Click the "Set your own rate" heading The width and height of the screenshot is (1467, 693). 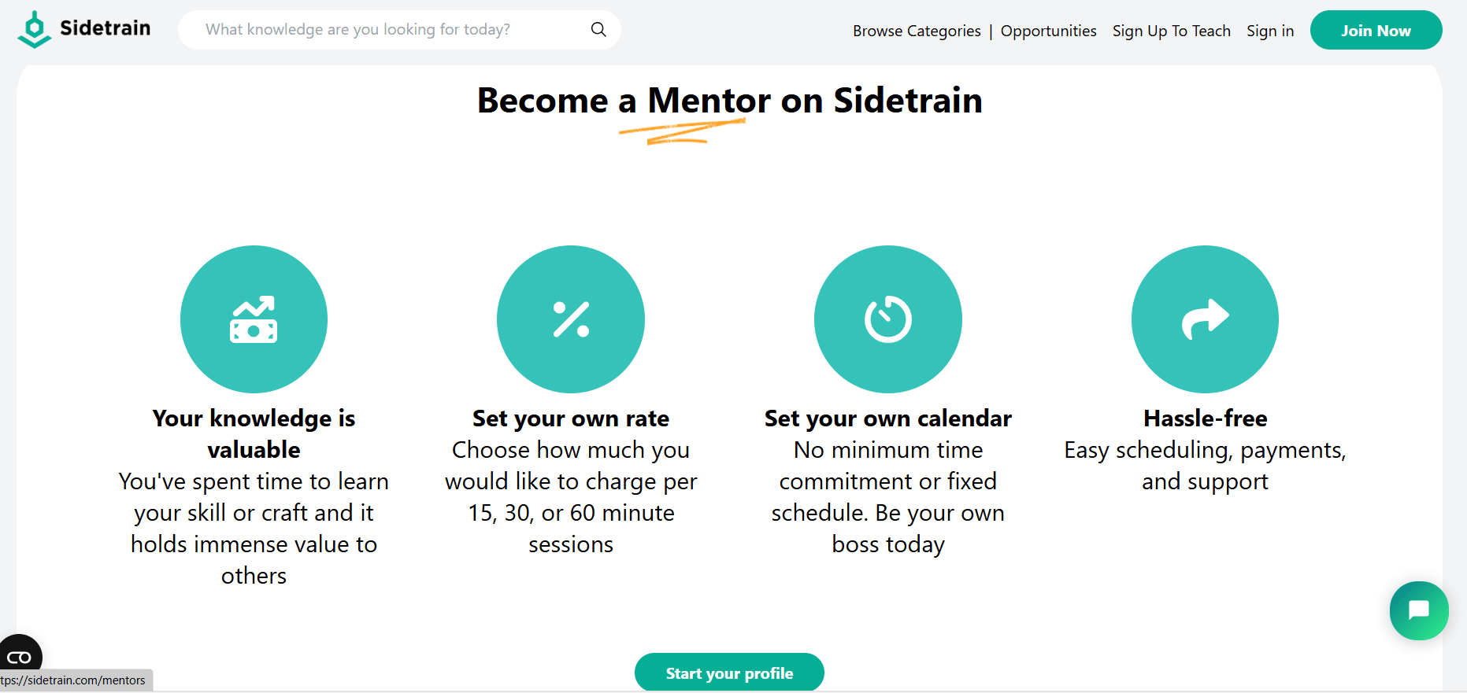tap(571, 418)
